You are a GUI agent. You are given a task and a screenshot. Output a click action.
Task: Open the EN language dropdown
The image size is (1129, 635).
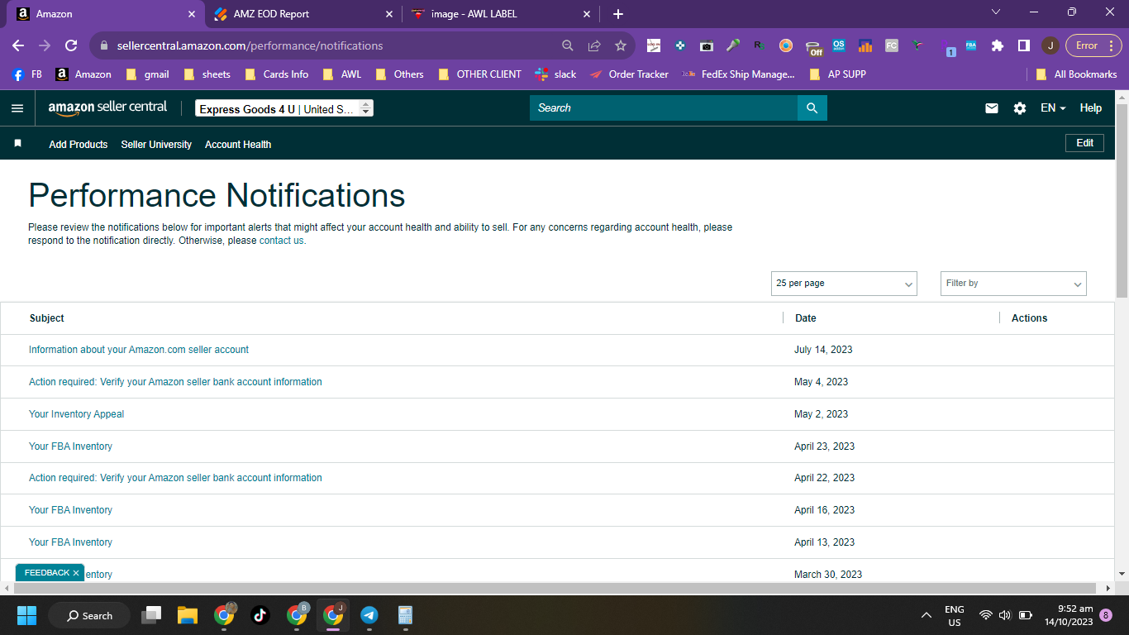(1053, 108)
